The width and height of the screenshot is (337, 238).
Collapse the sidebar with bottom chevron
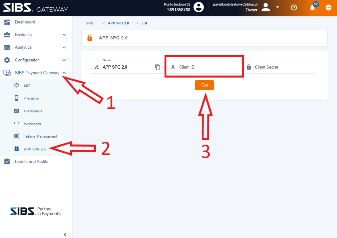pos(65,234)
